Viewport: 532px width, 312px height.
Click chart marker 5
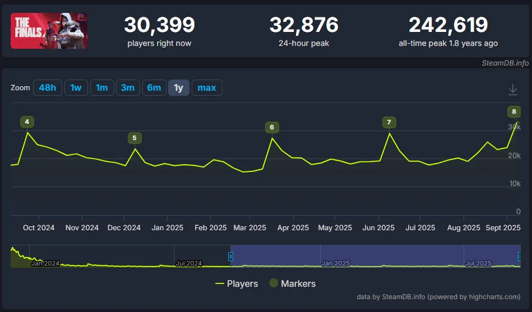135,138
